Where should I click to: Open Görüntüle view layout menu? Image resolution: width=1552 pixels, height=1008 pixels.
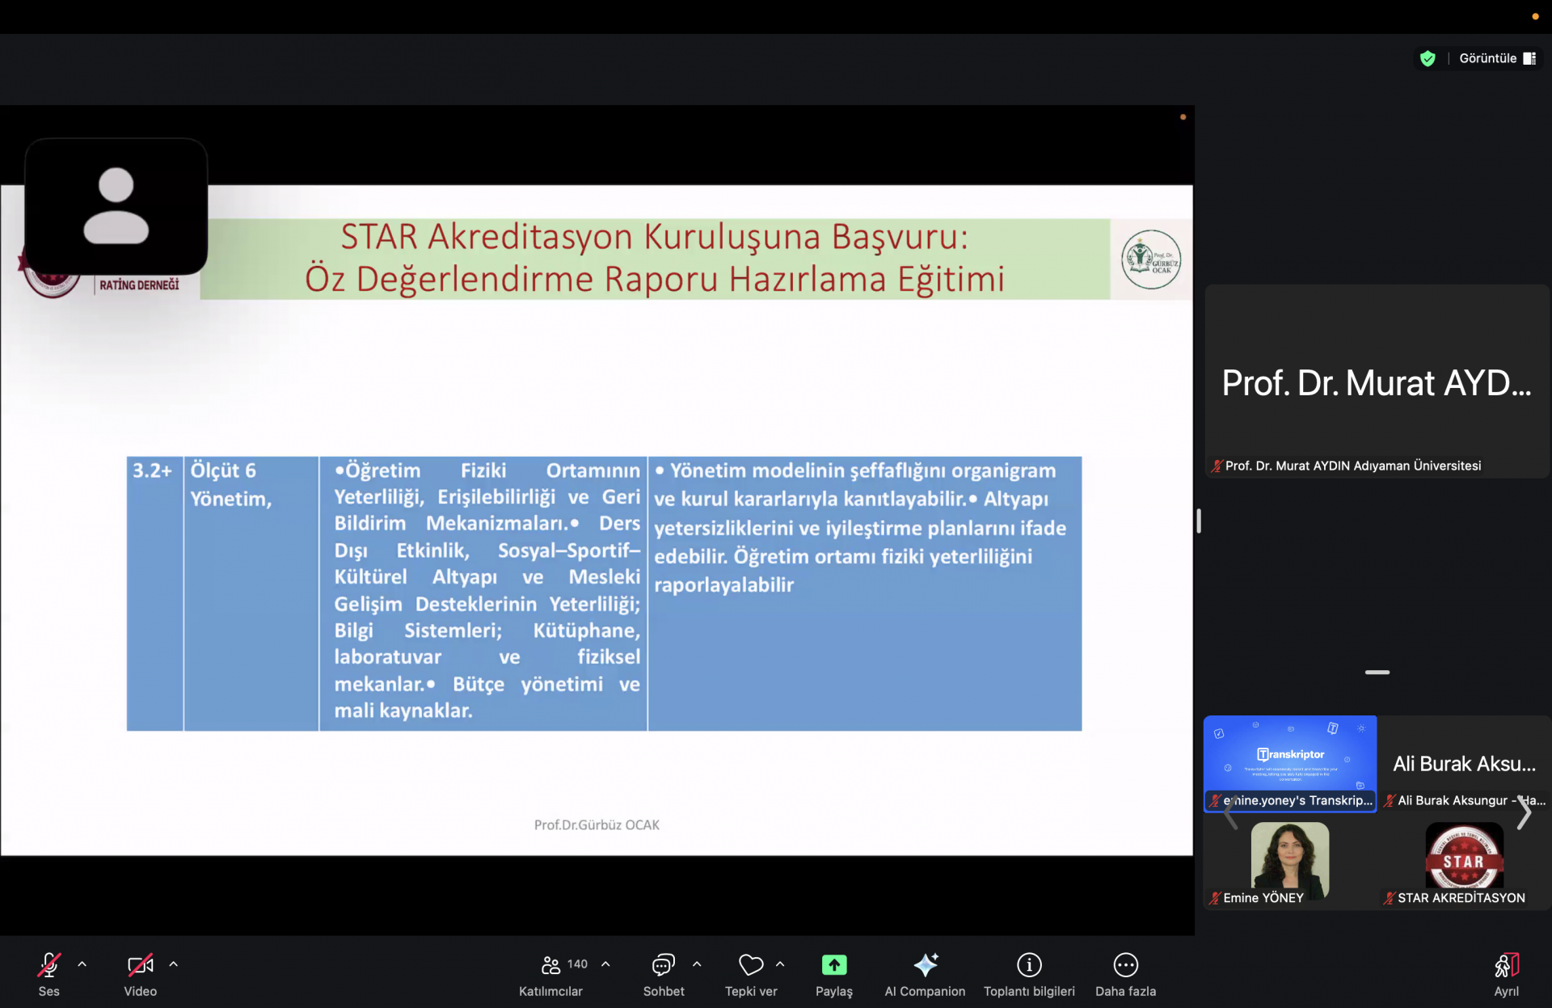(1496, 58)
